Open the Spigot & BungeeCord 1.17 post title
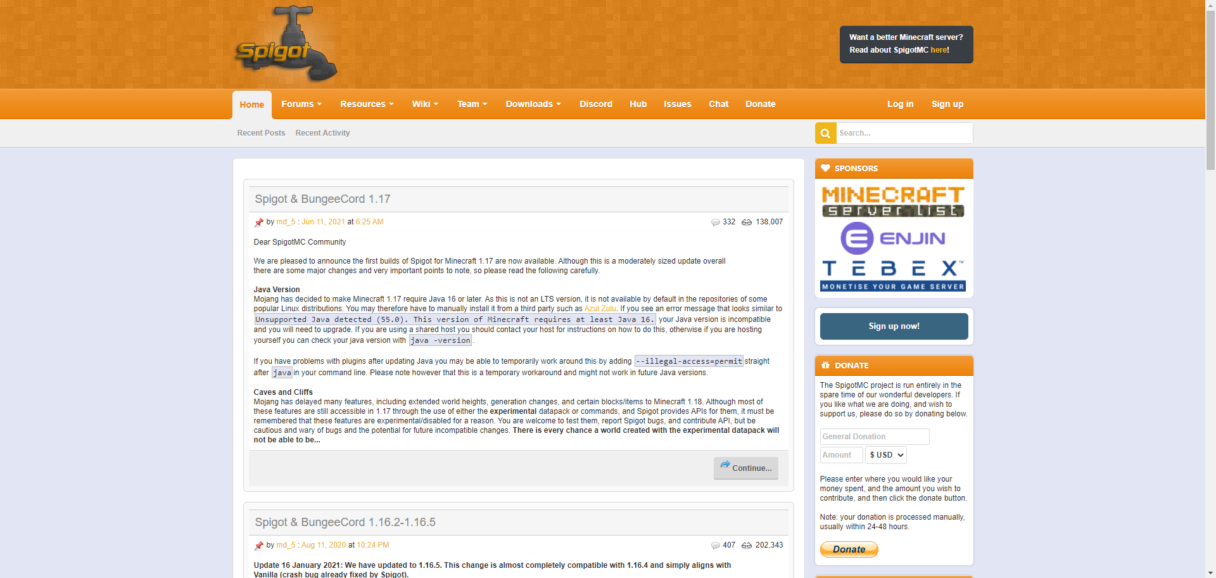This screenshot has width=1216, height=578. [x=322, y=199]
